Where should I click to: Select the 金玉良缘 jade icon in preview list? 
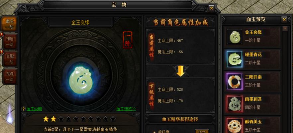(x=234, y=37)
